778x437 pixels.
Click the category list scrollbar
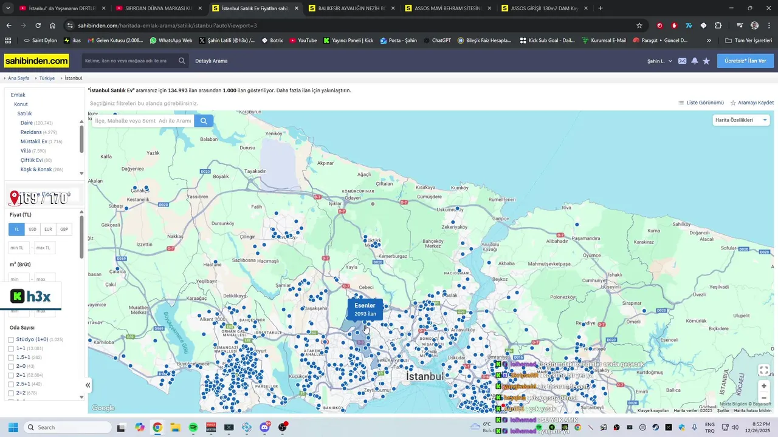81,138
